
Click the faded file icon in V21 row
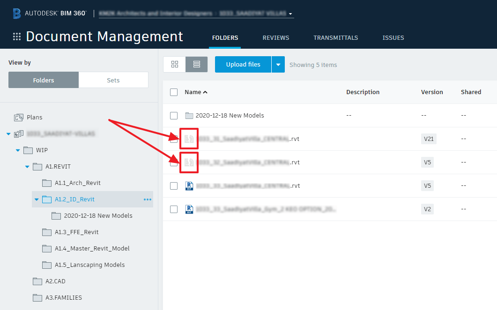(x=189, y=139)
